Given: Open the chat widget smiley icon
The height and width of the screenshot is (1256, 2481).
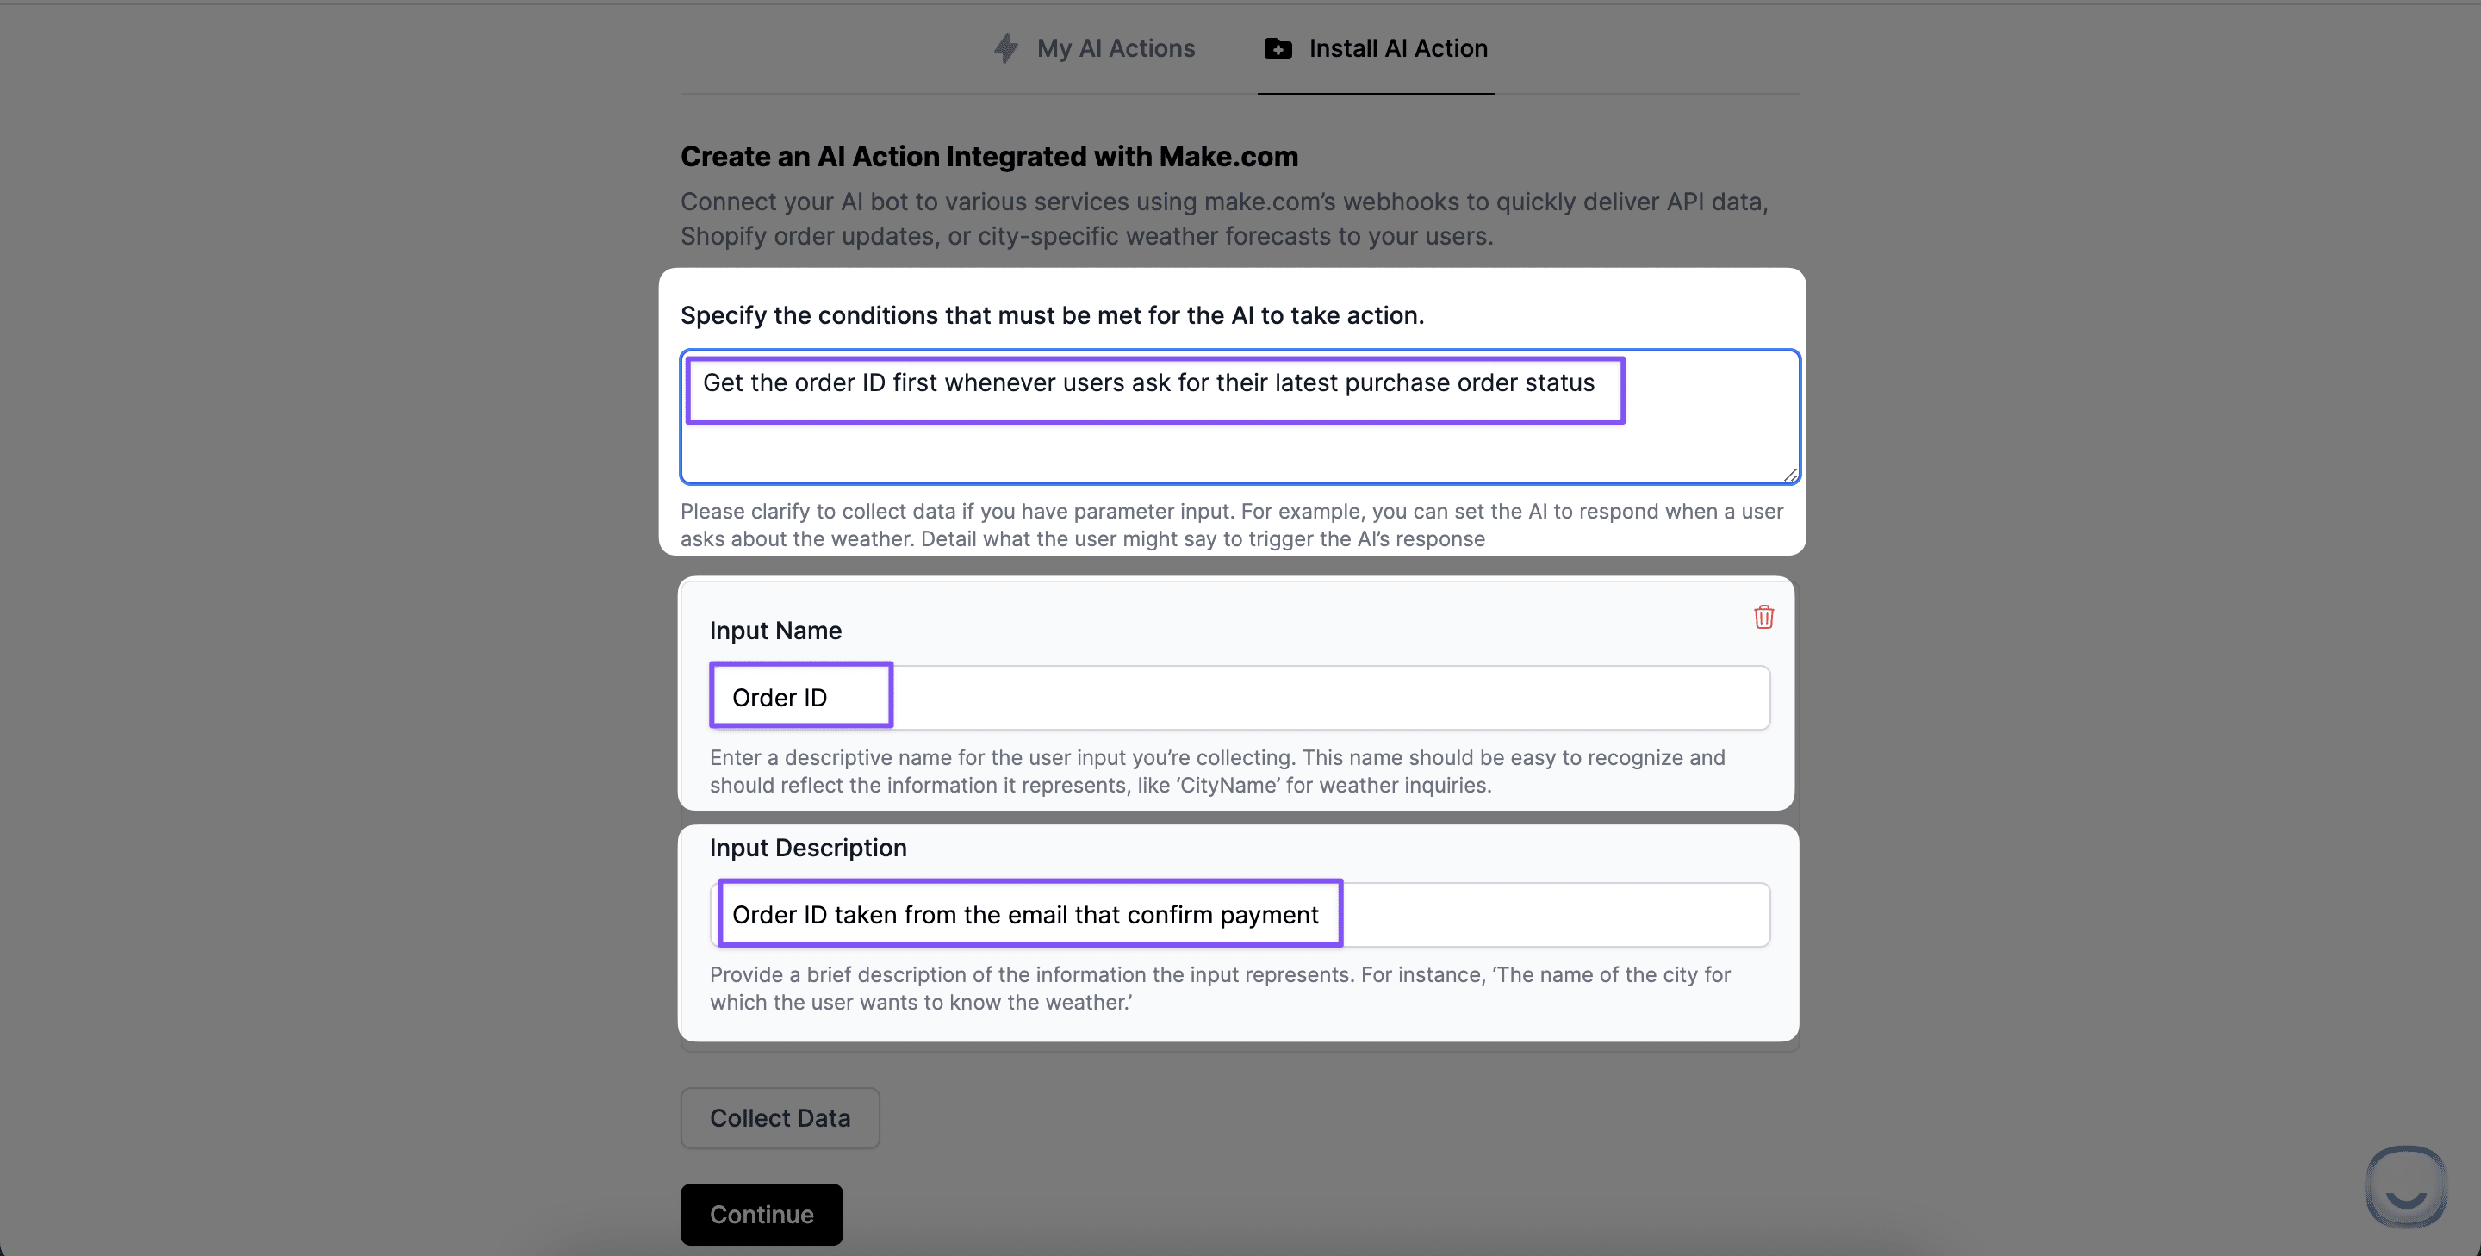Looking at the screenshot, I should tap(2405, 1185).
